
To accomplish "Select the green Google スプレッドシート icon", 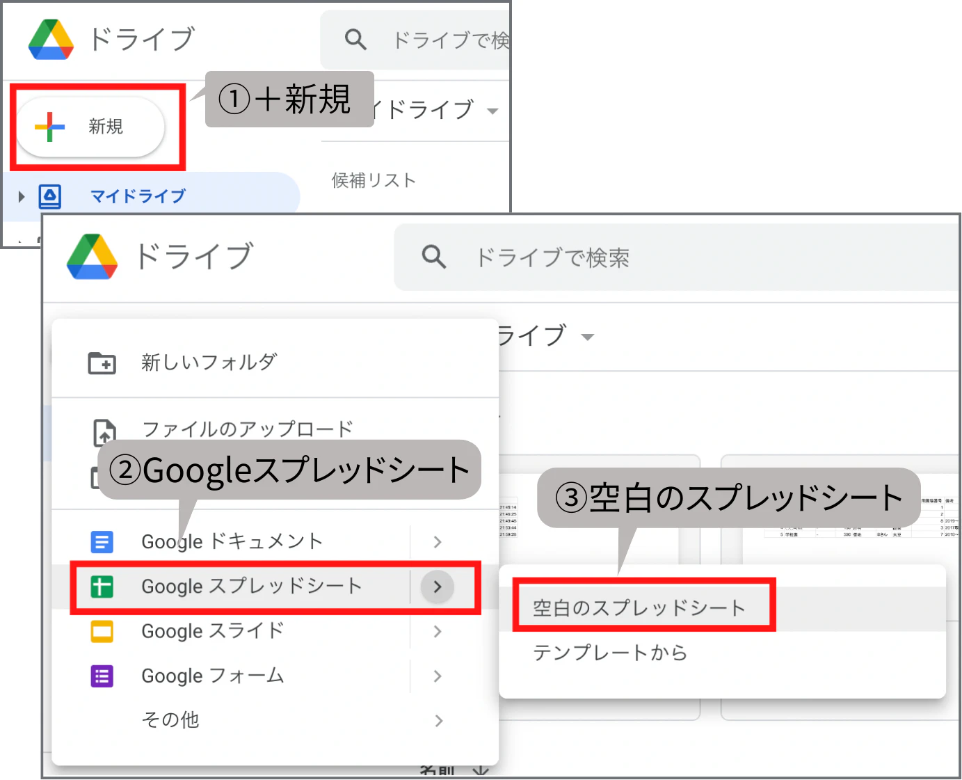I will tap(102, 587).
